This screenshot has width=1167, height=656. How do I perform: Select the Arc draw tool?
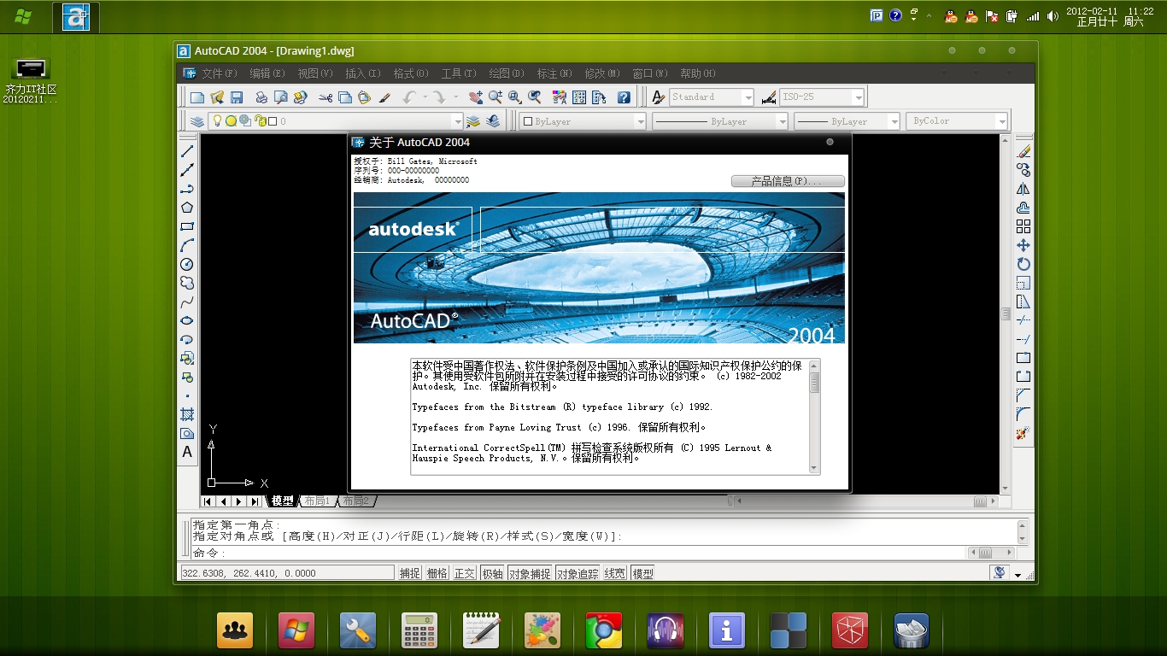click(187, 245)
